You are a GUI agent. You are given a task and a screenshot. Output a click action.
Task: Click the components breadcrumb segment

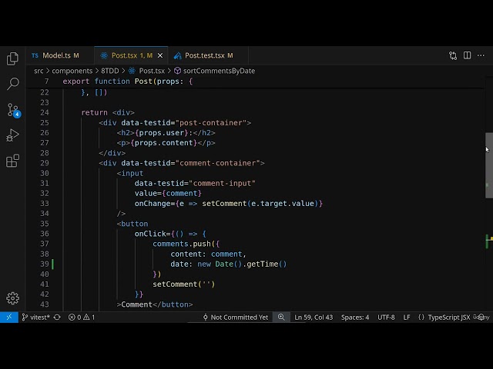72,71
